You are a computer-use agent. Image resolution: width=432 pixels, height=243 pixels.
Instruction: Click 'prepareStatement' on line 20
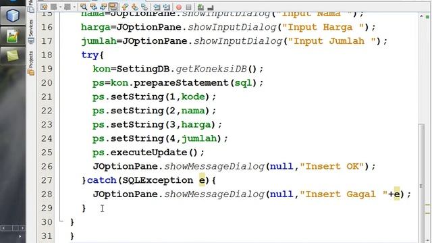point(181,82)
